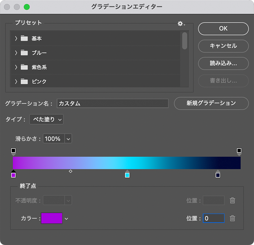Click the キャンセル button
This screenshot has height=245, width=254.
pyautogui.click(x=223, y=46)
